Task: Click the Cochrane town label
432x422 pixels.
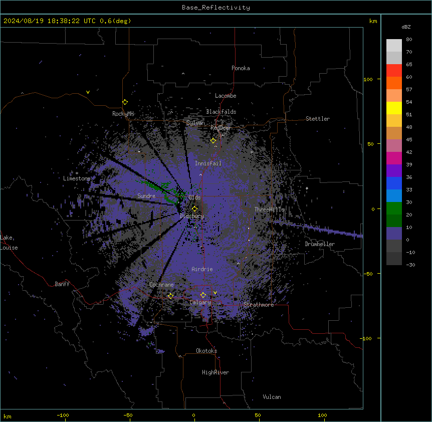Action: pos(161,285)
